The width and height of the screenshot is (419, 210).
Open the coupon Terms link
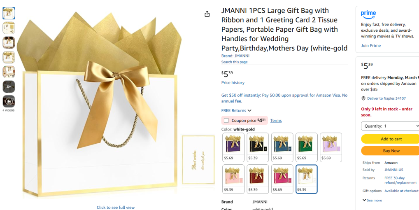pyautogui.click(x=276, y=121)
